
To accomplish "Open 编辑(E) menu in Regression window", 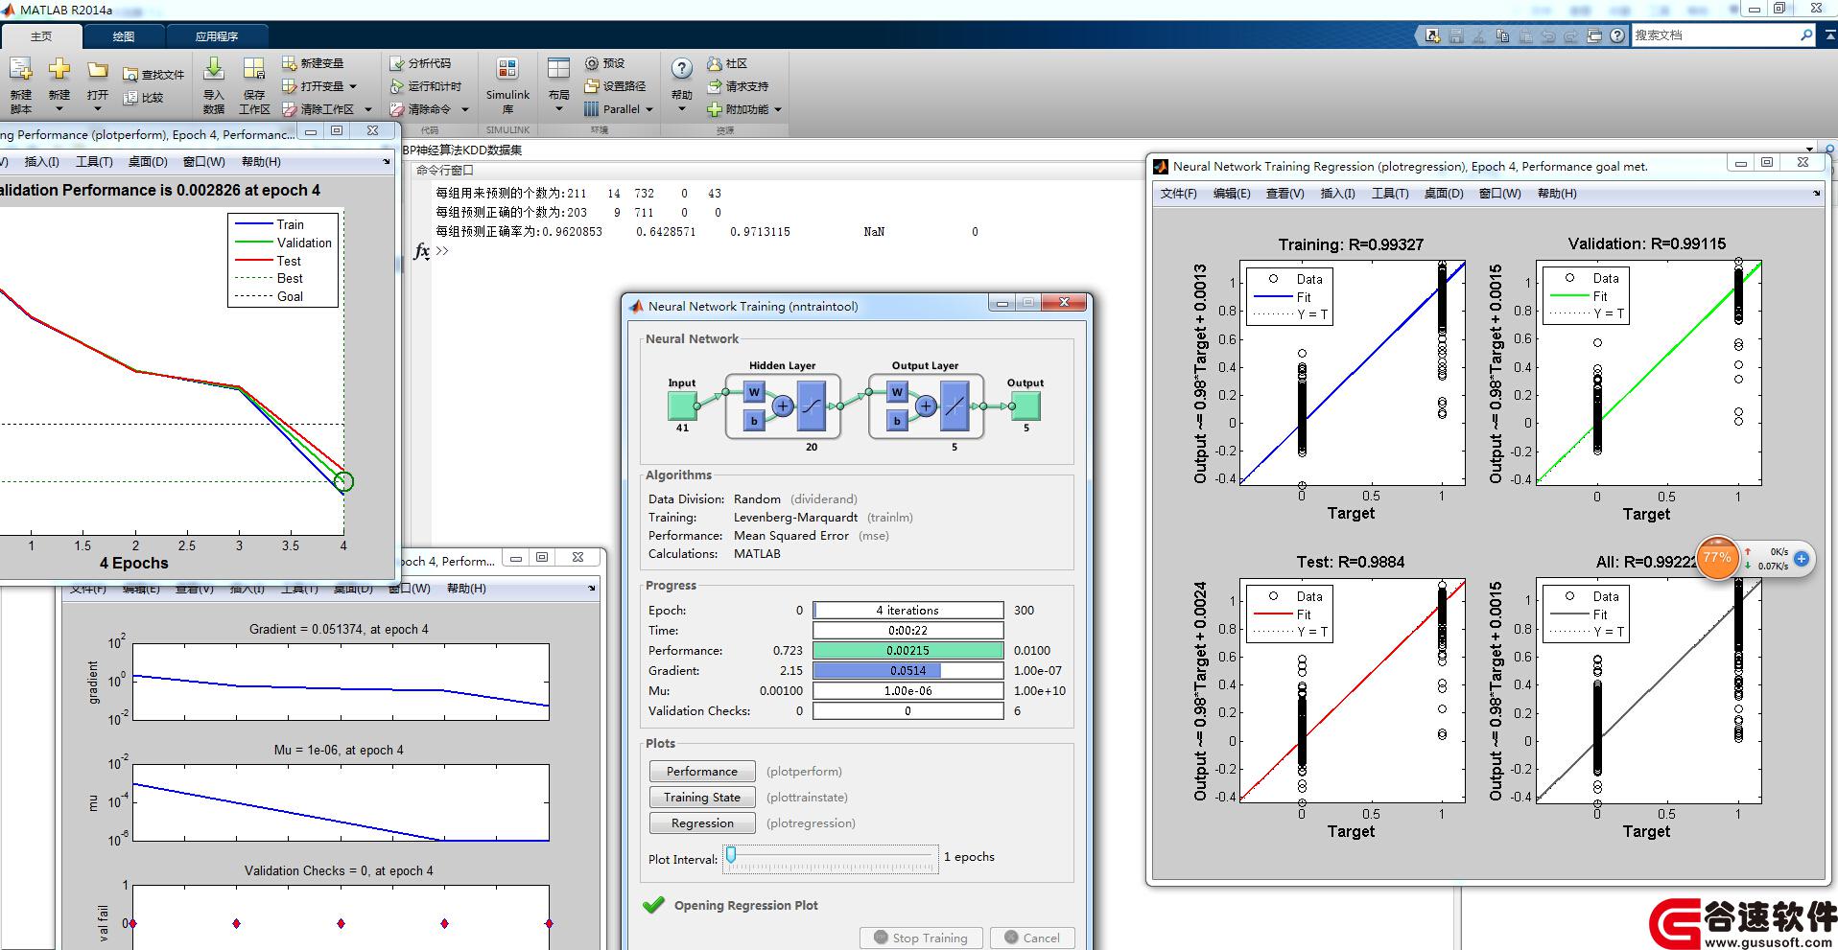I will tap(1232, 194).
